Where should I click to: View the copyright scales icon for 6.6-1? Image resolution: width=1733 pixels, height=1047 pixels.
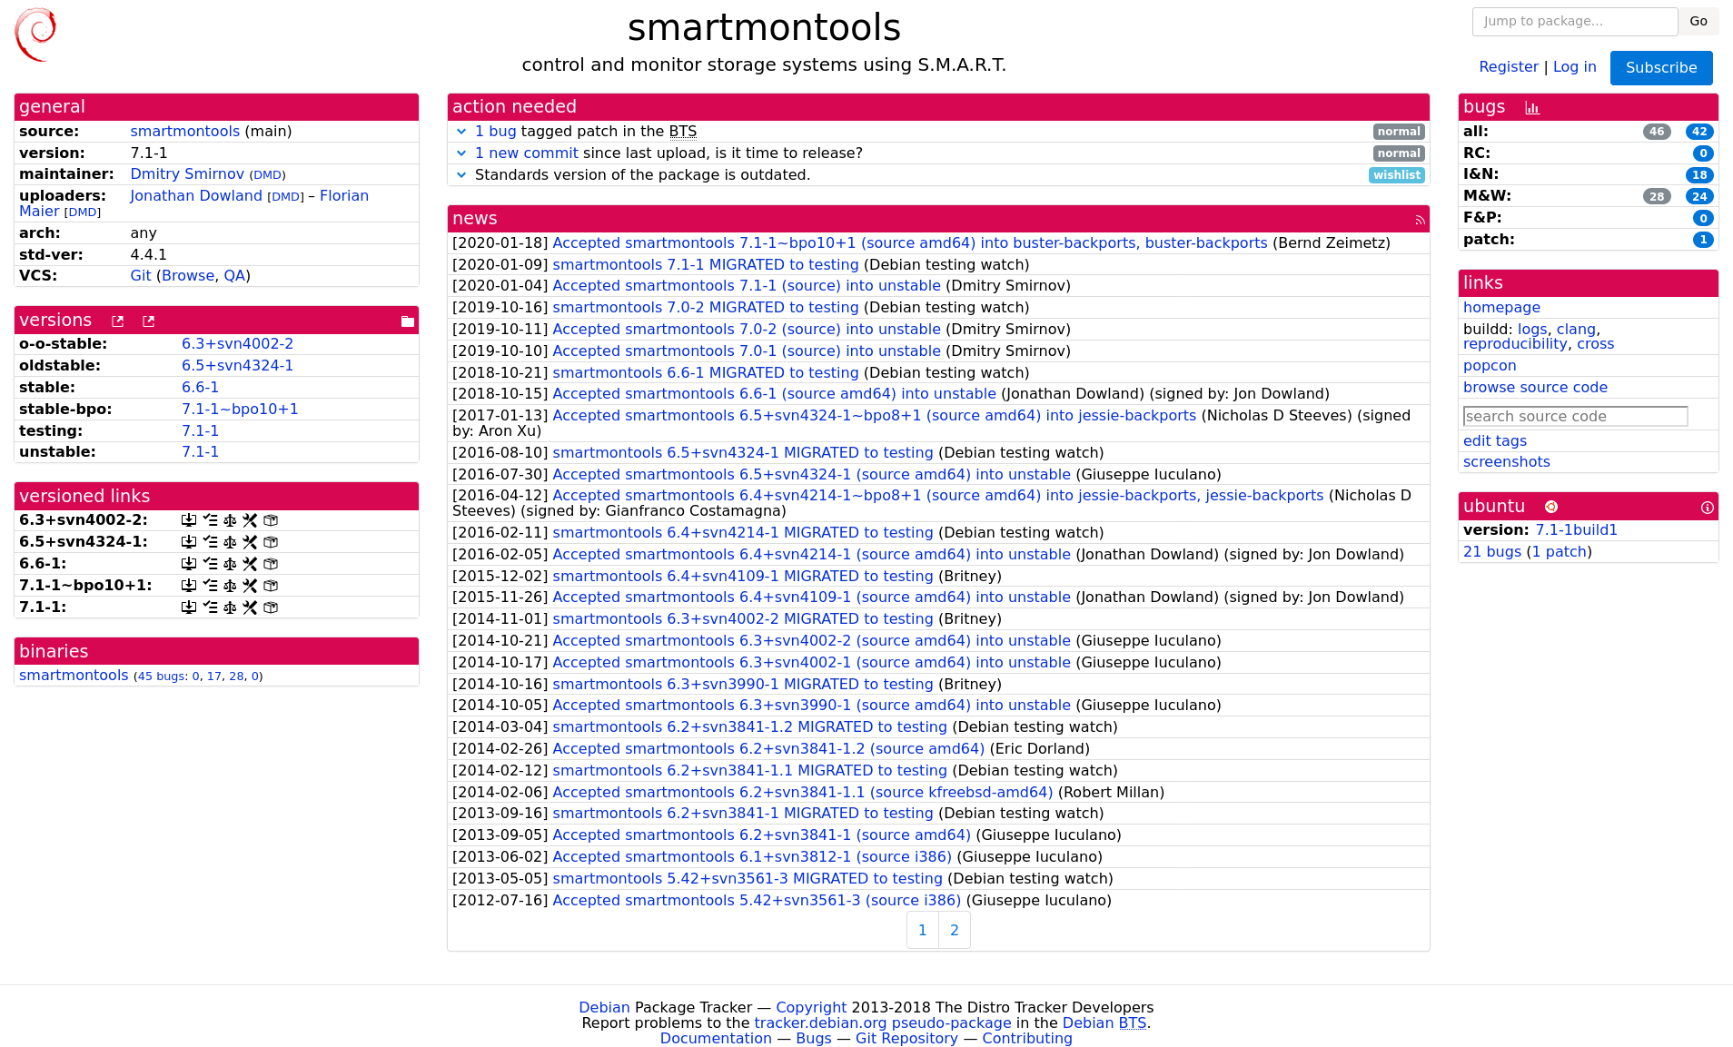(230, 564)
